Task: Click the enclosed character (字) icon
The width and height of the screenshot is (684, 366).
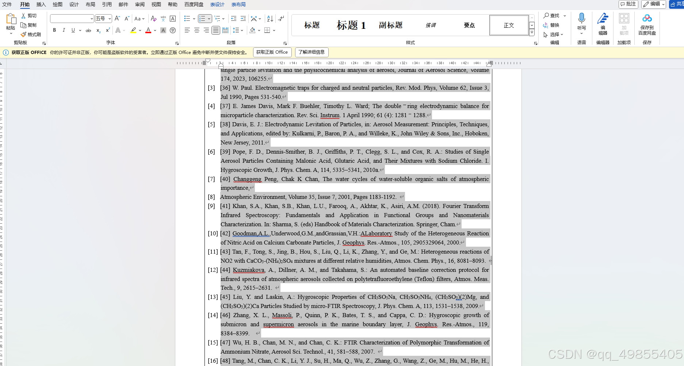Action: pyautogui.click(x=173, y=30)
